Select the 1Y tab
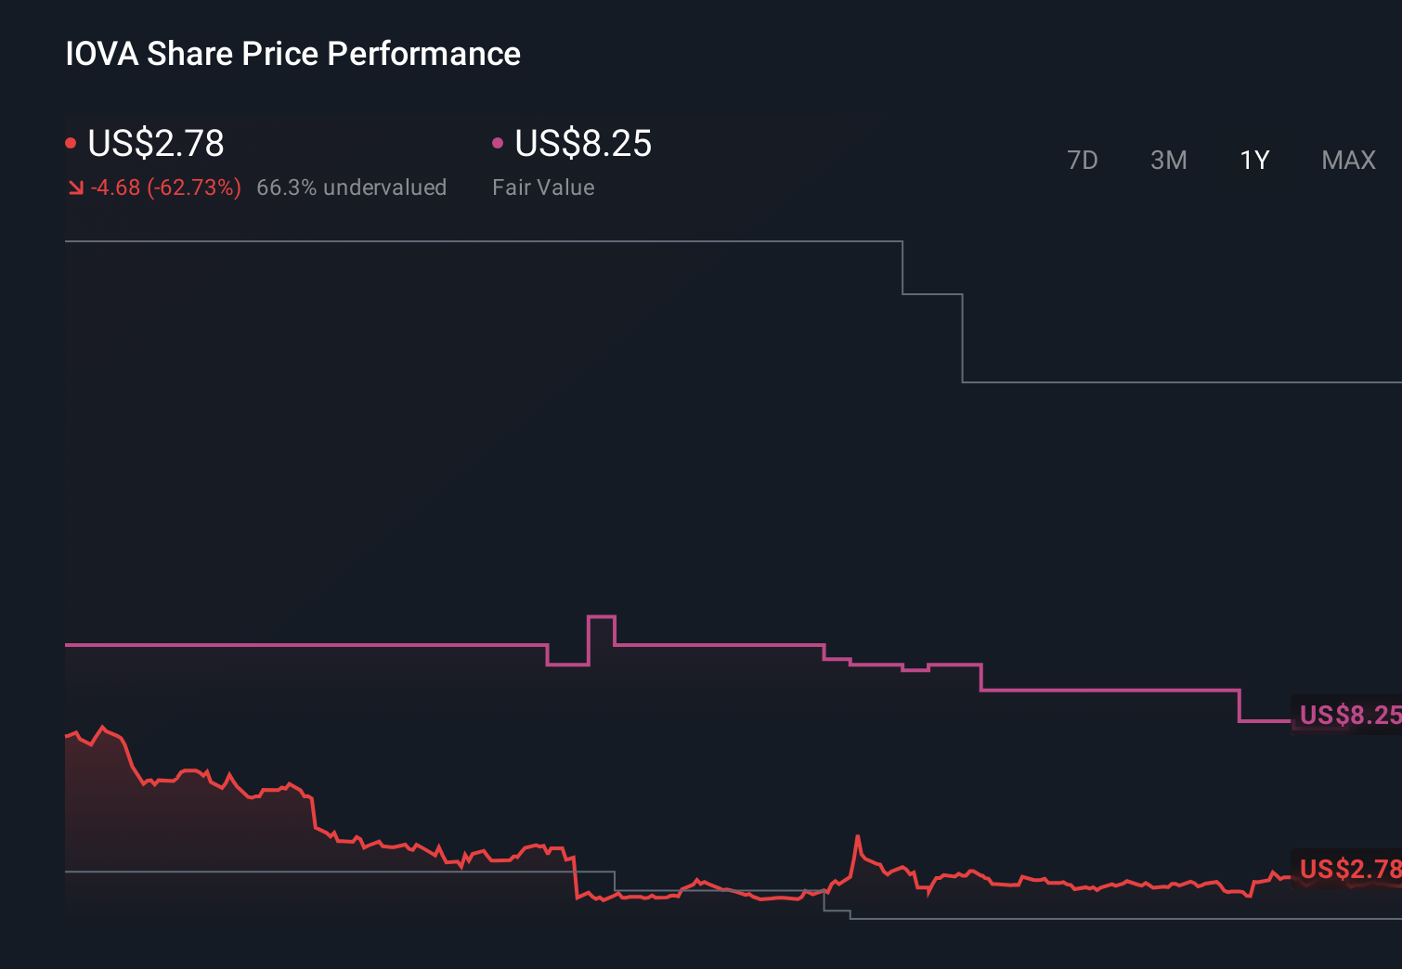Viewport: 1402px width, 969px height. [x=1253, y=160]
